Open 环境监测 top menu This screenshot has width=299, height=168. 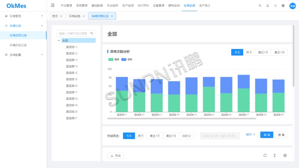(189, 6)
